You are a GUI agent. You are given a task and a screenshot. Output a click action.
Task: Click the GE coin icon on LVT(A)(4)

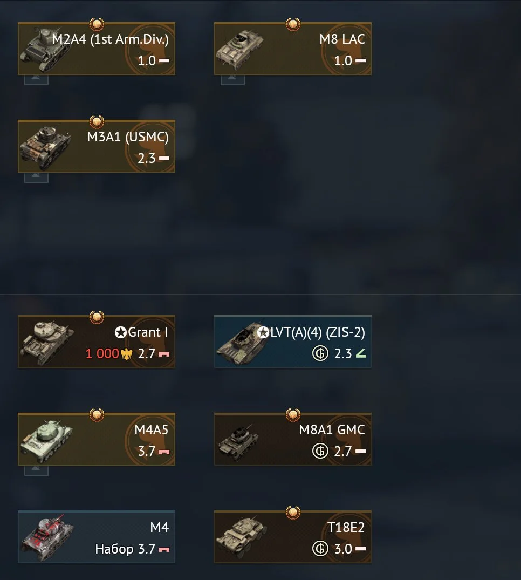point(320,353)
